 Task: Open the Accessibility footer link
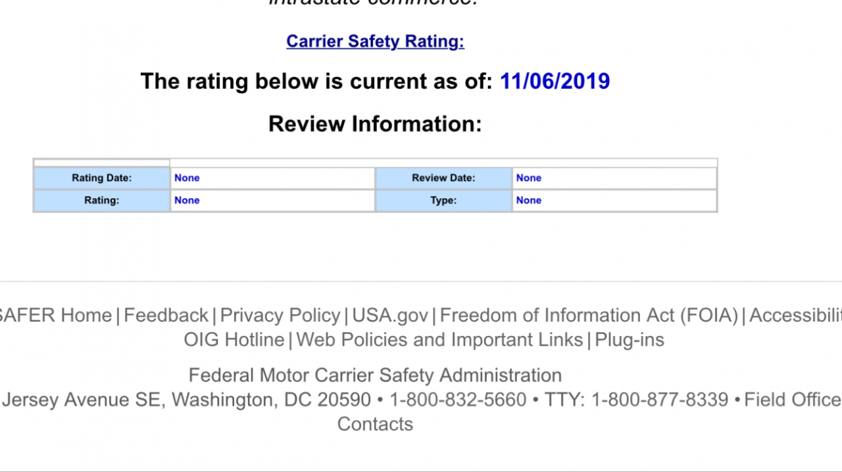point(795,315)
